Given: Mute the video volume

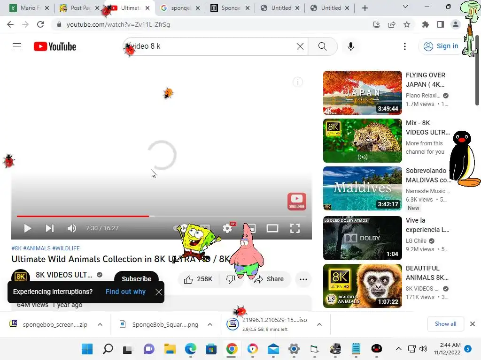Looking at the screenshot, I should coord(71,228).
